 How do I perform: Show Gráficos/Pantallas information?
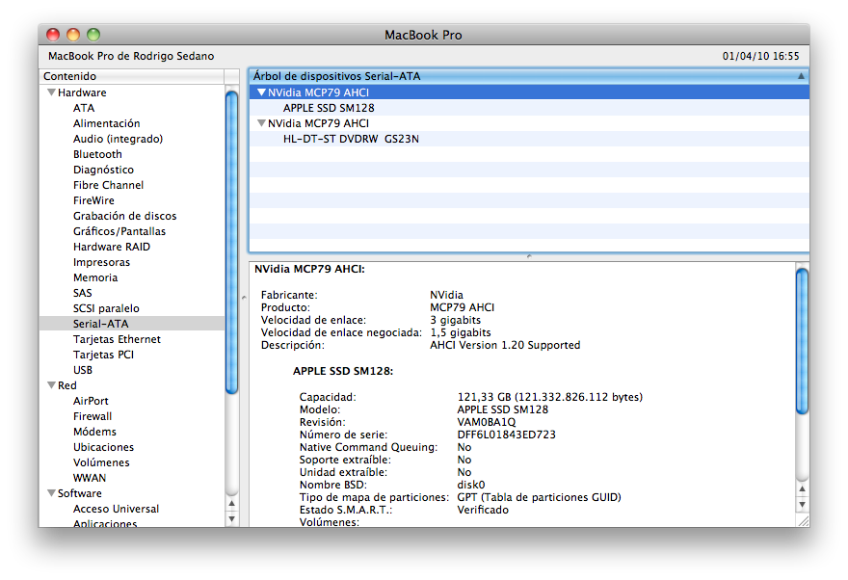[119, 231]
